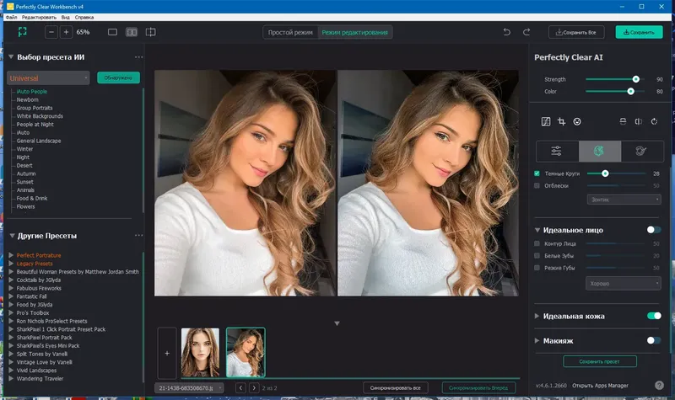Collapse the Идеальное лицо section

point(537,230)
